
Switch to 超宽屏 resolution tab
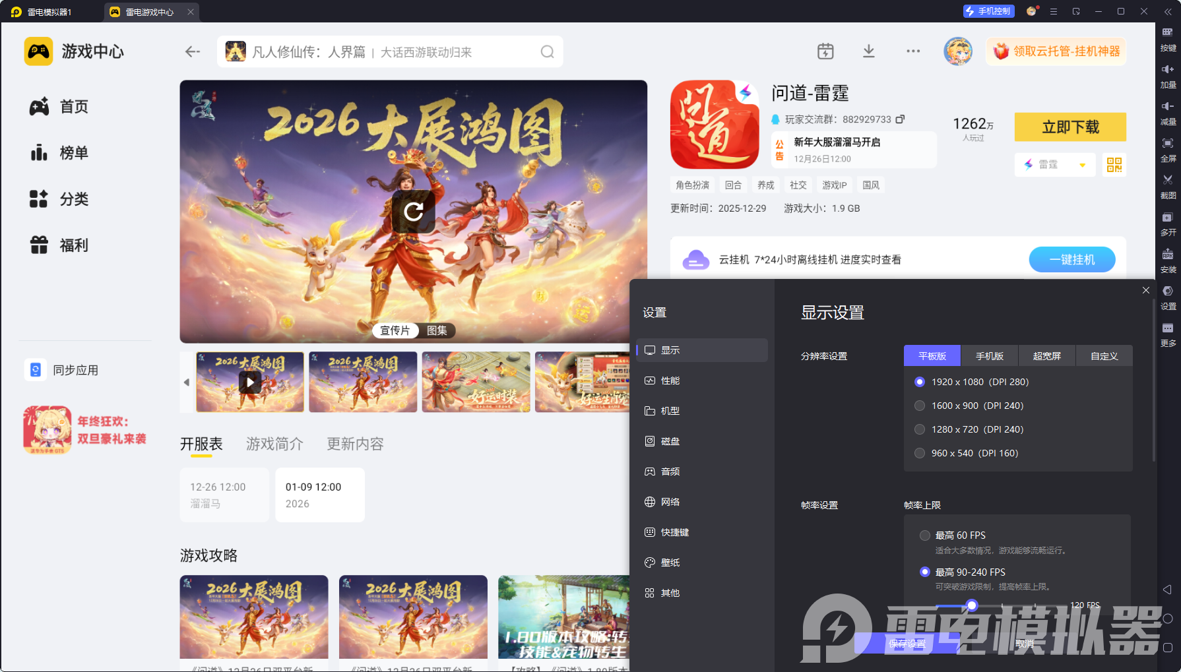[1047, 356]
